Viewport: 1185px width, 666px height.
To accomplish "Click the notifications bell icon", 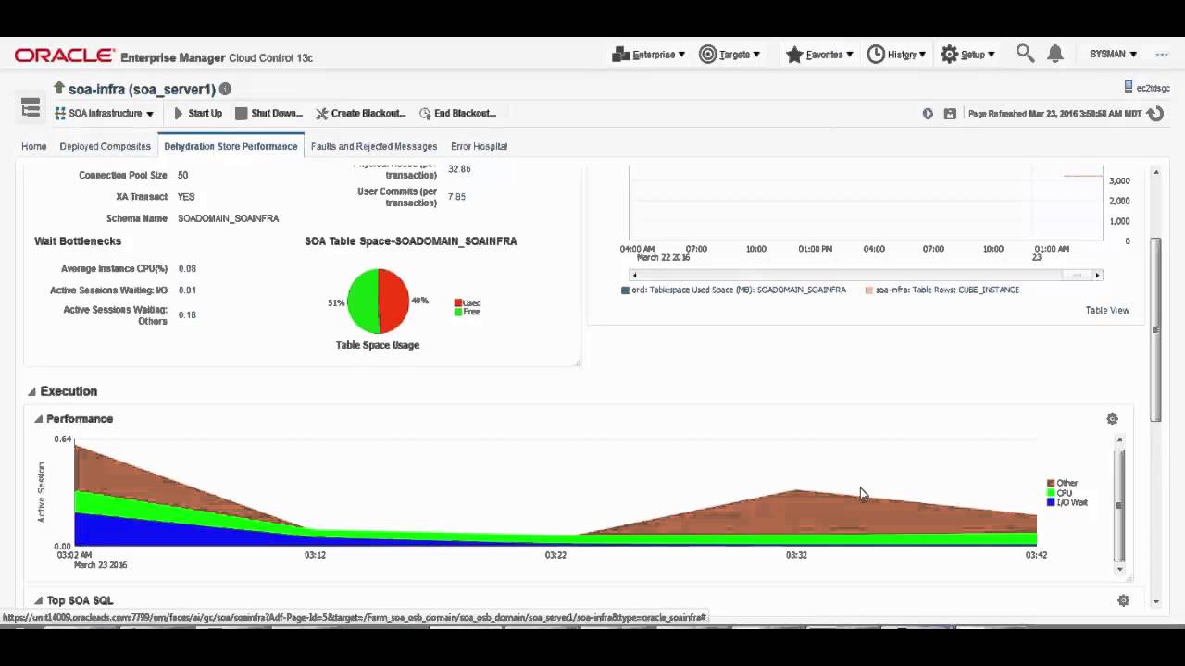I will tap(1054, 55).
